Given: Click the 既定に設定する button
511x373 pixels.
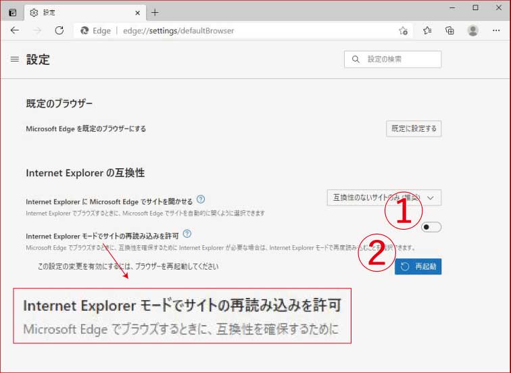Looking at the screenshot, I should point(413,128).
